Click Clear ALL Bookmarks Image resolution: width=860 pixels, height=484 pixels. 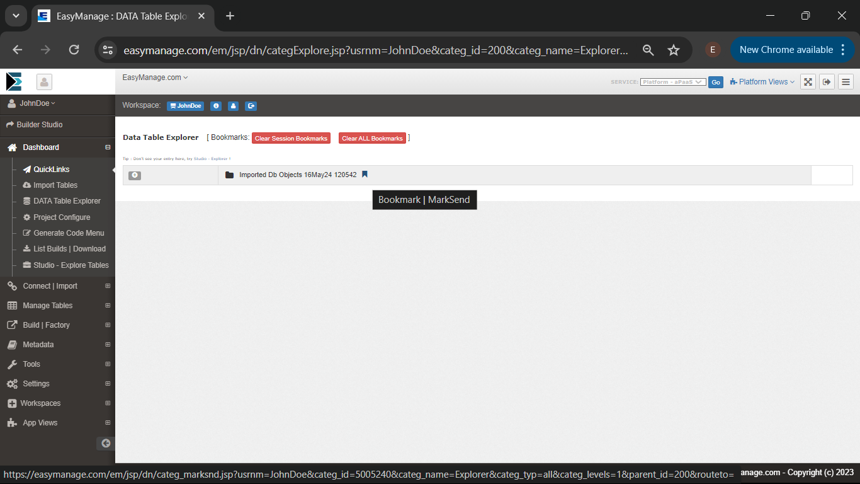(x=372, y=138)
